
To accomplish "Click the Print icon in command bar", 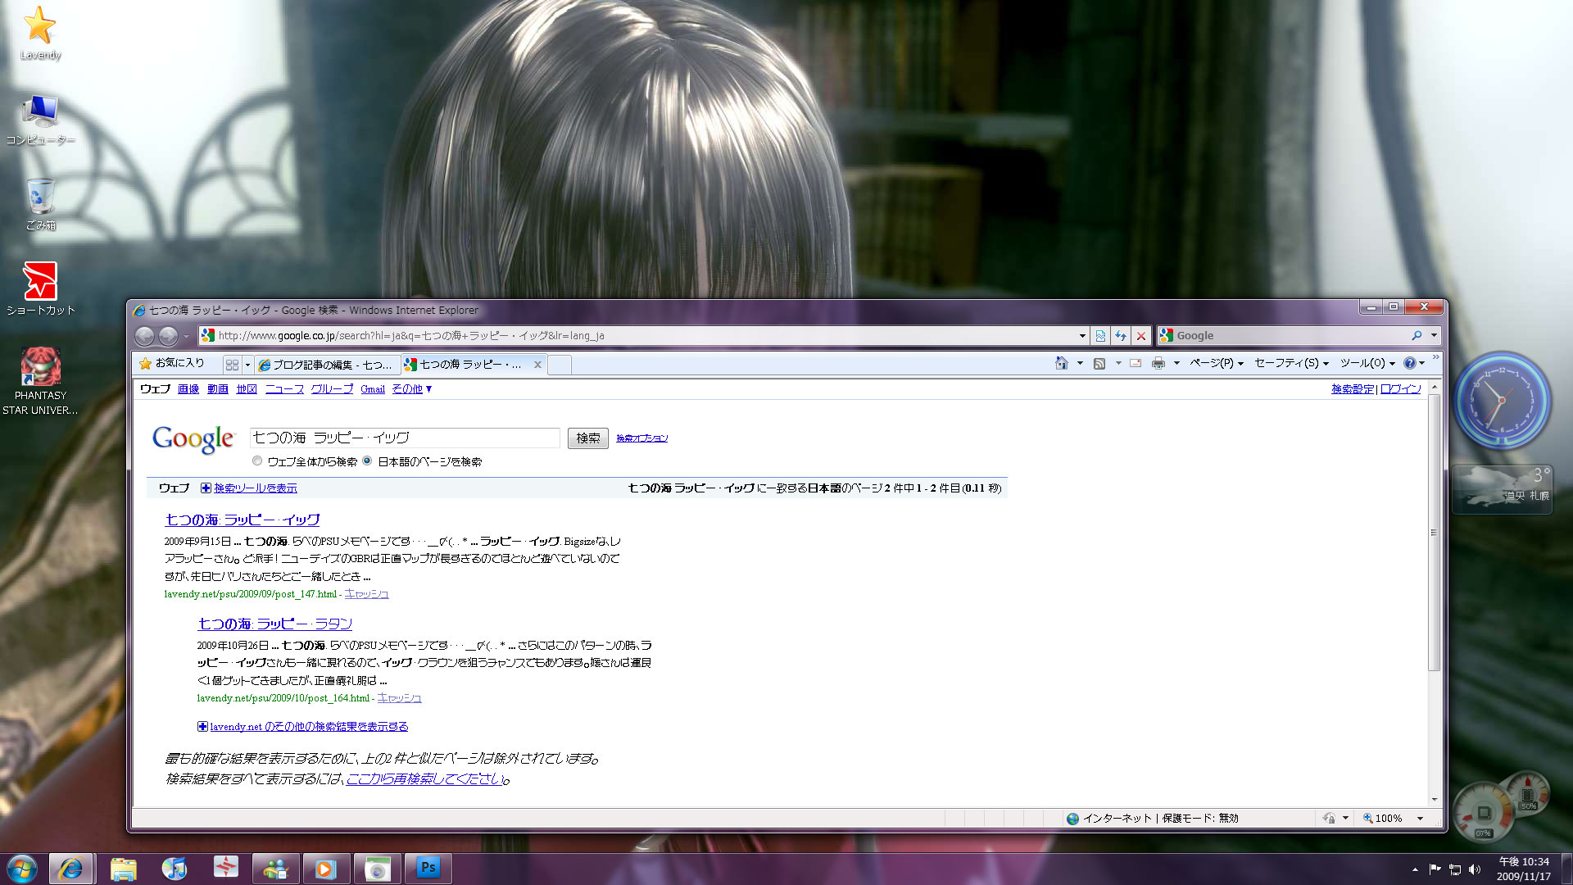I will 1158,363.
